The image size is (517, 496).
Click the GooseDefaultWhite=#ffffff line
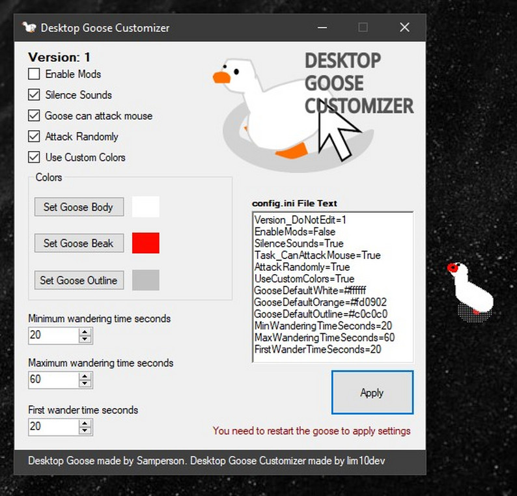click(x=310, y=291)
